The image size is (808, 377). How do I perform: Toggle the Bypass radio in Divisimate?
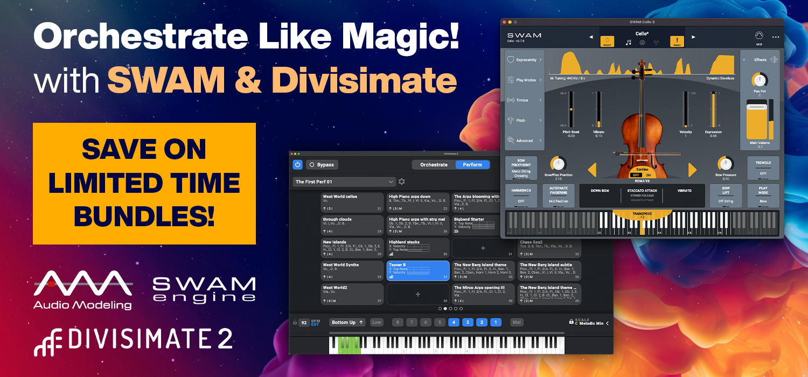(311, 165)
